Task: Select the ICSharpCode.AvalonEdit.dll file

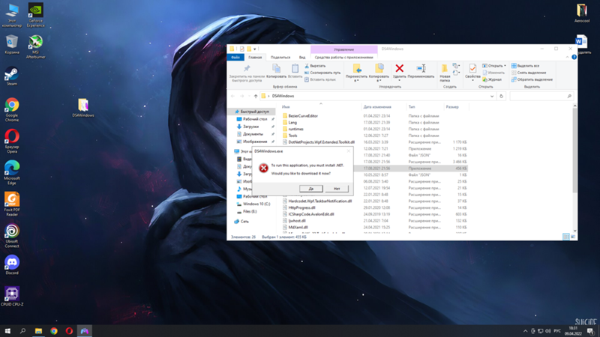Action: pos(311,214)
